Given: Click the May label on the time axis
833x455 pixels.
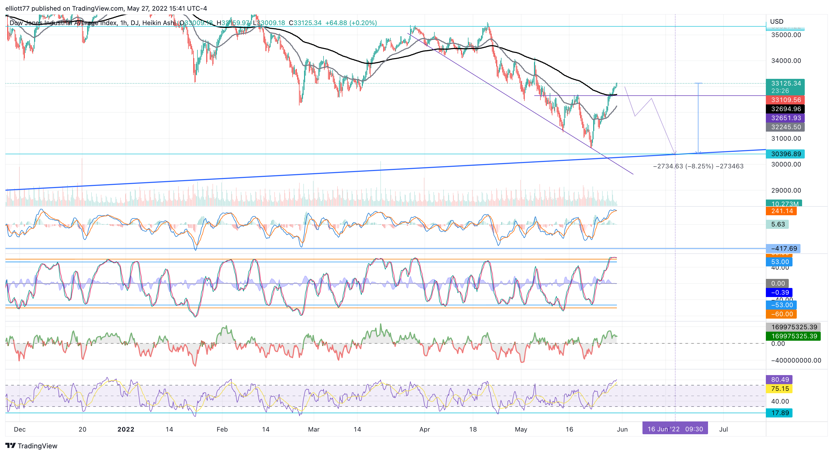Looking at the screenshot, I should point(521,429).
